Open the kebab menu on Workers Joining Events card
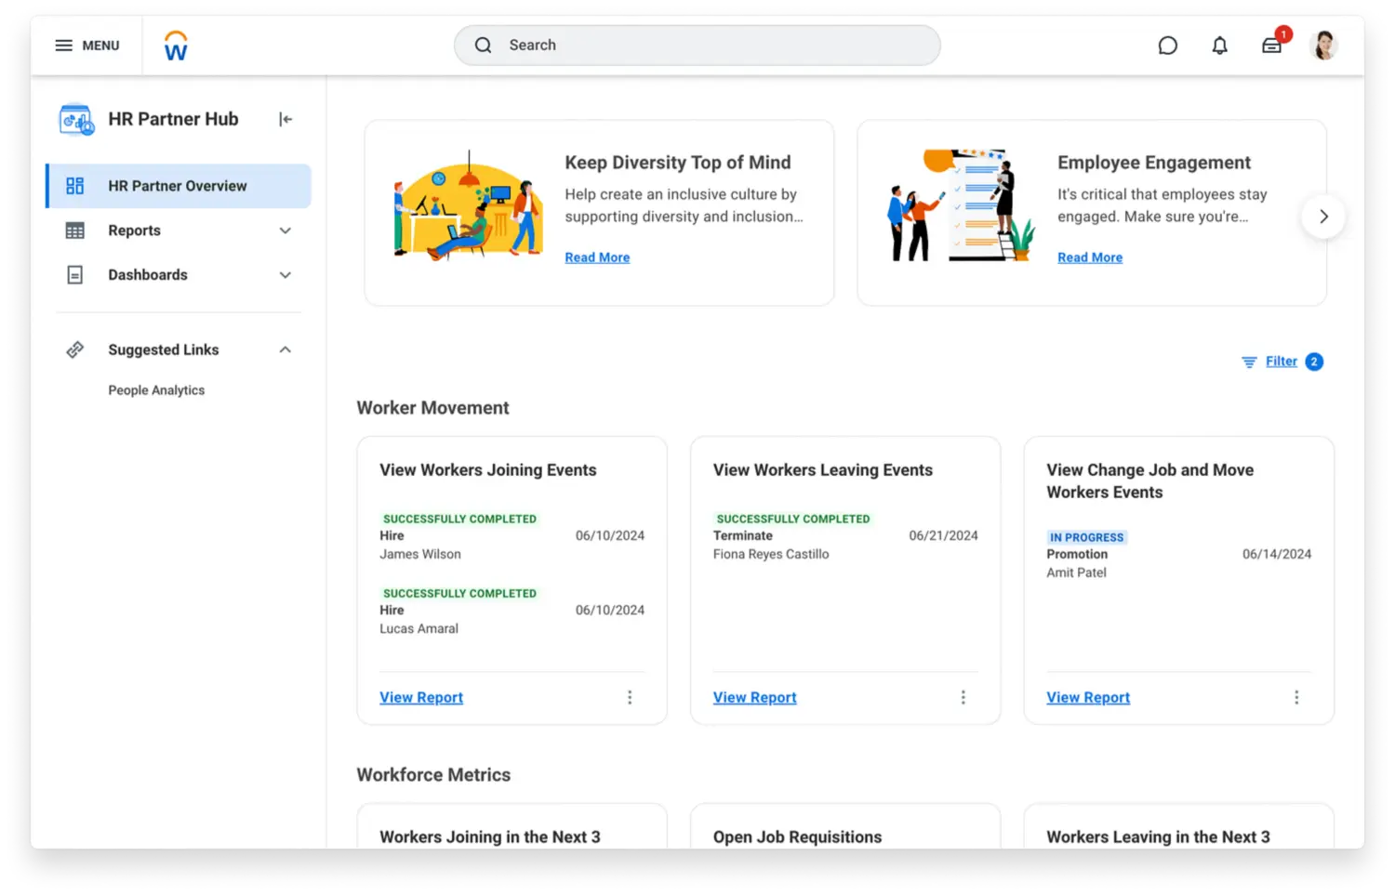 pyautogui.click(x=630, y=697)
